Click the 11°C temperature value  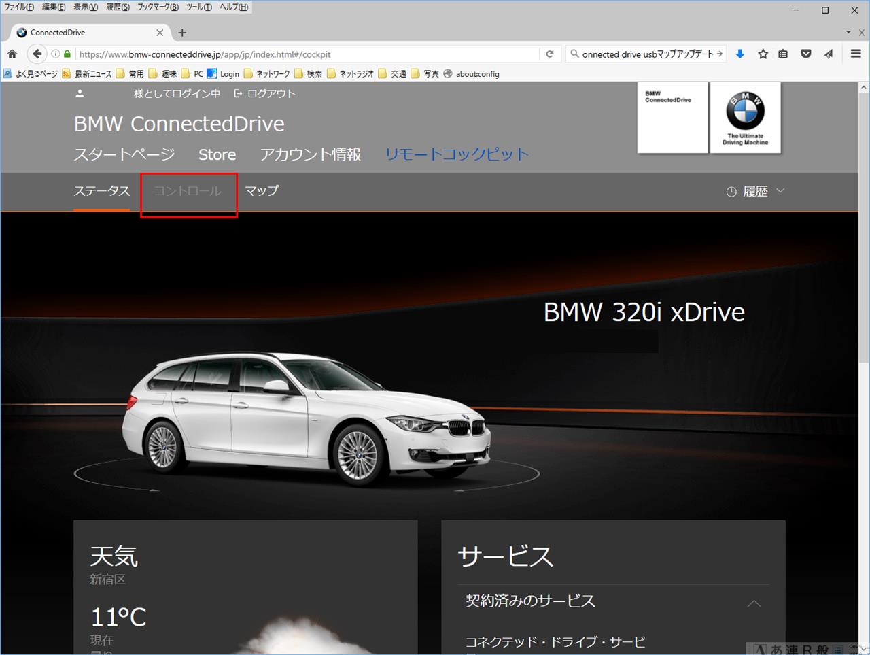point(118,618)
